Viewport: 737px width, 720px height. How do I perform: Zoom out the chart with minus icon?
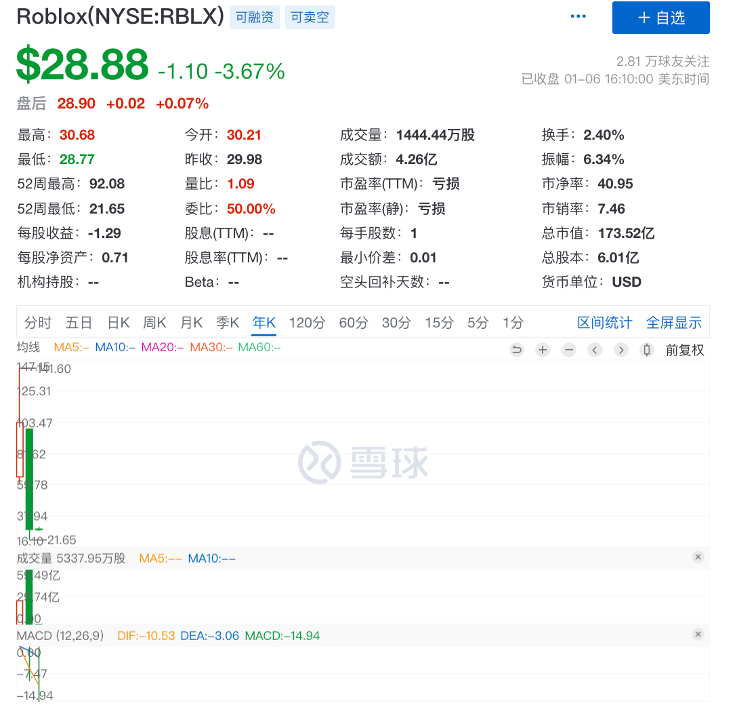coord(569,350)
